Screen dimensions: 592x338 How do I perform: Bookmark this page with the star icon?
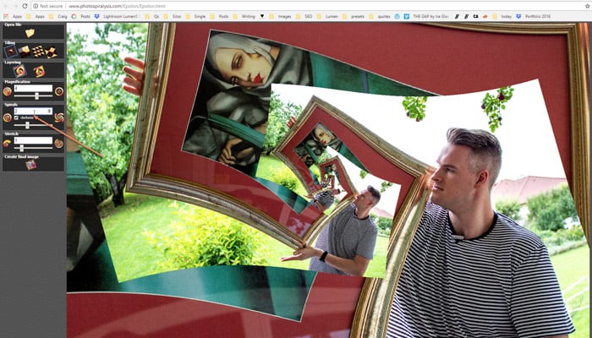tap(588, 6)
